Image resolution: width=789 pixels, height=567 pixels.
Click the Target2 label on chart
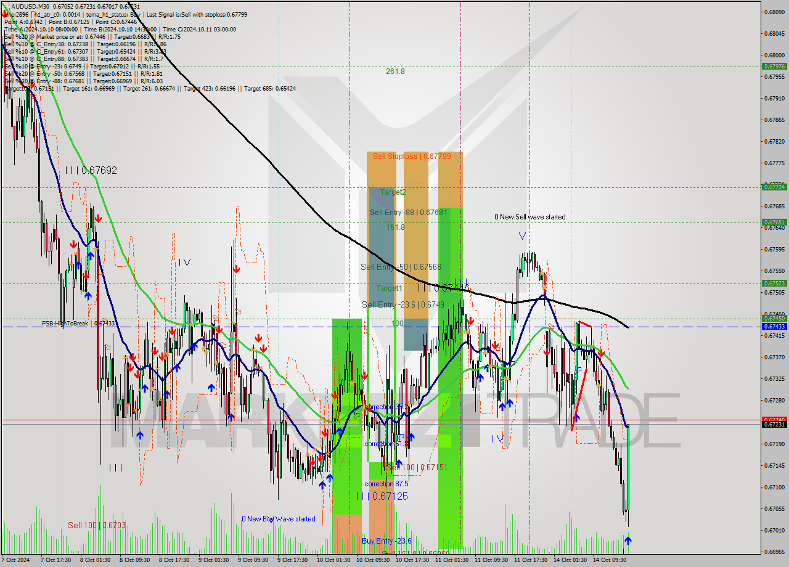coord(393,192)
